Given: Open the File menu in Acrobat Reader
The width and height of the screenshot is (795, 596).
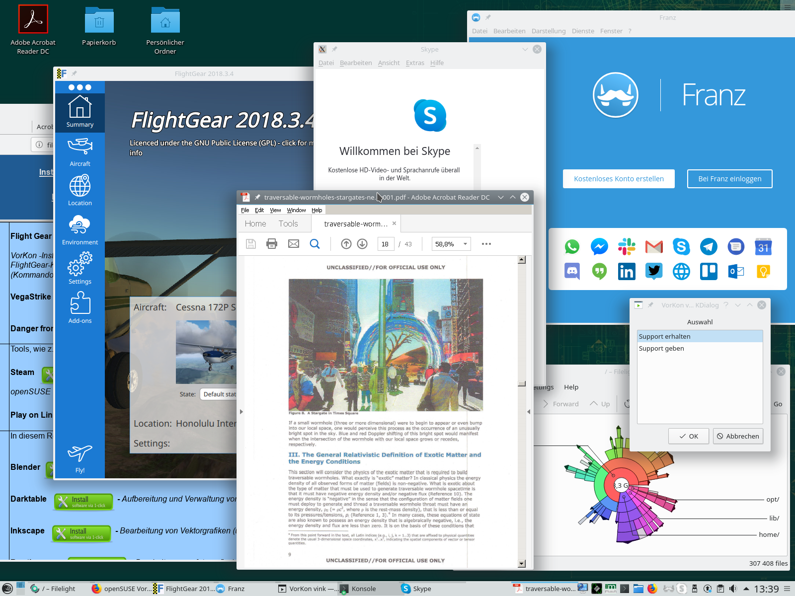Looking at the screenshot, I should click(x=245, y=210).
